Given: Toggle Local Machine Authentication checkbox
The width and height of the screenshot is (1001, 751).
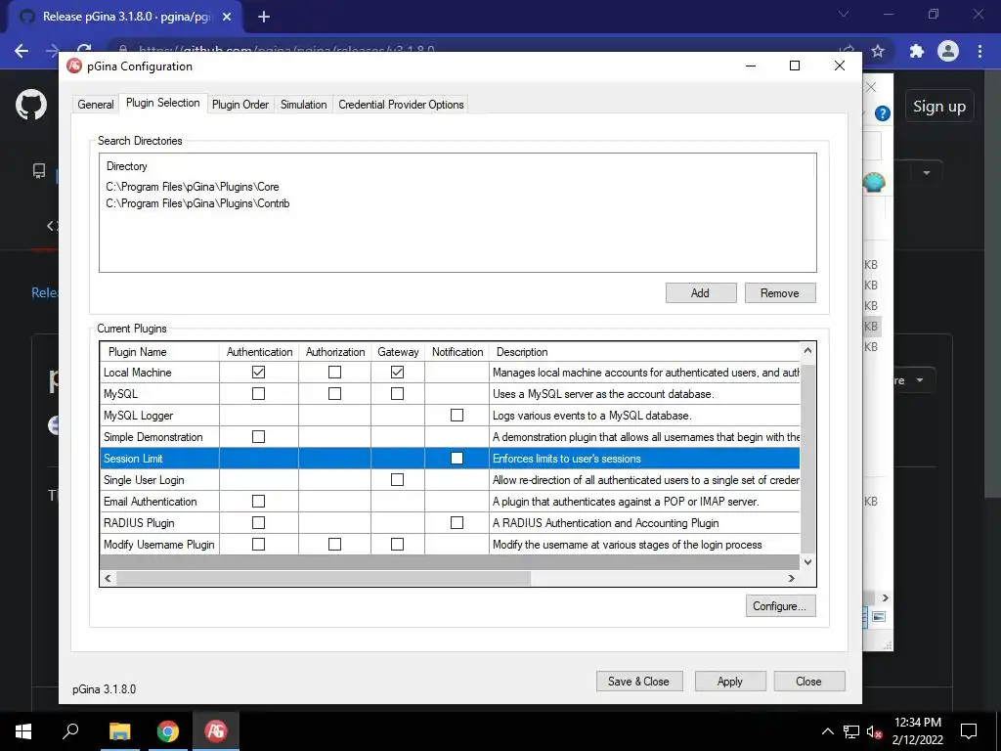Looking at the screenshot, I should tap(258, 373).
